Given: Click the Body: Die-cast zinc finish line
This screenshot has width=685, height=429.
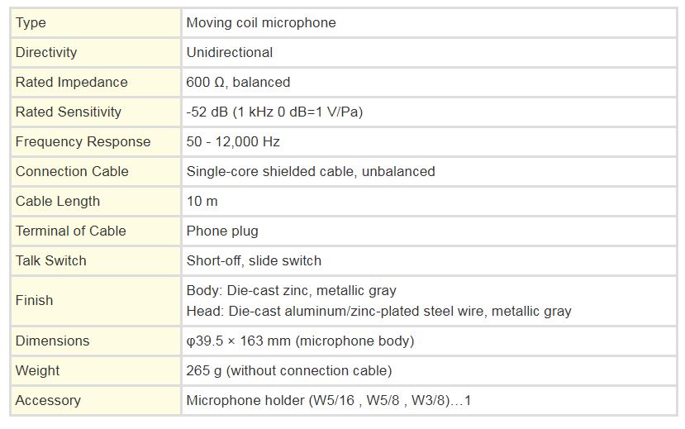Looking at the screenshot, I should pyautogui.click(x=292, y=290).
